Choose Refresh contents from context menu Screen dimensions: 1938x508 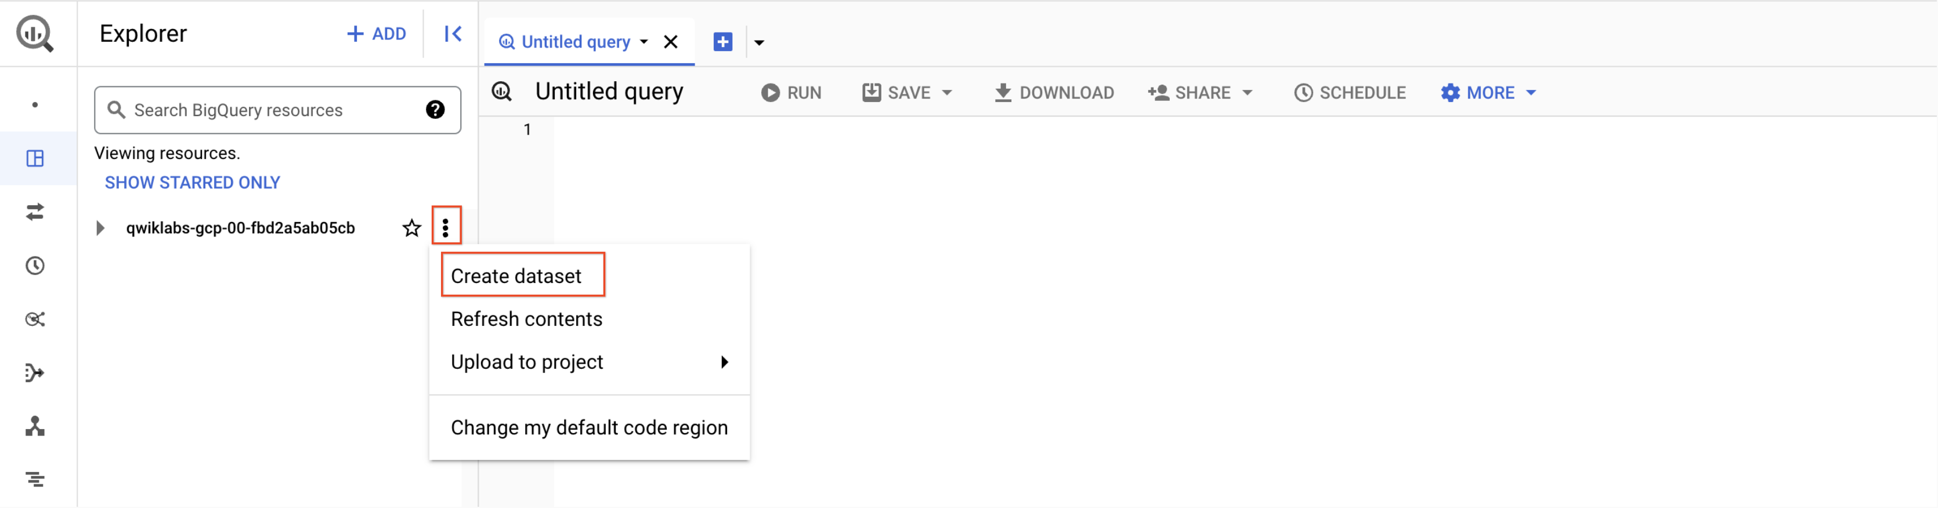[527, 318]
